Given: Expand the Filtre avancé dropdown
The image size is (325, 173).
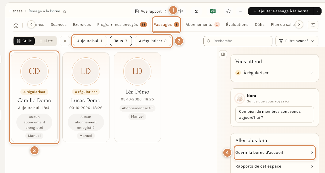Looking at the screenshot, I should pos(297,41).
